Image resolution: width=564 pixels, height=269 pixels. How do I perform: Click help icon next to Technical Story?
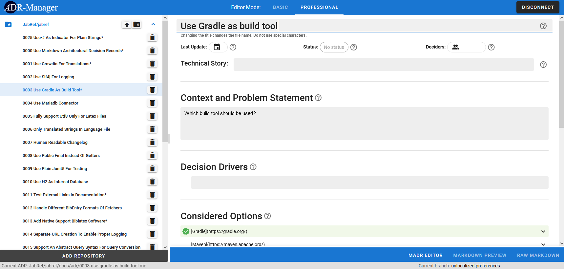point(543,65)
